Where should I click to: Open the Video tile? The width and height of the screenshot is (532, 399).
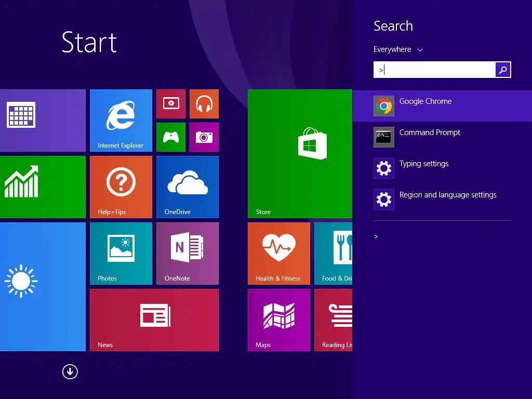click(x=171, y=104)
